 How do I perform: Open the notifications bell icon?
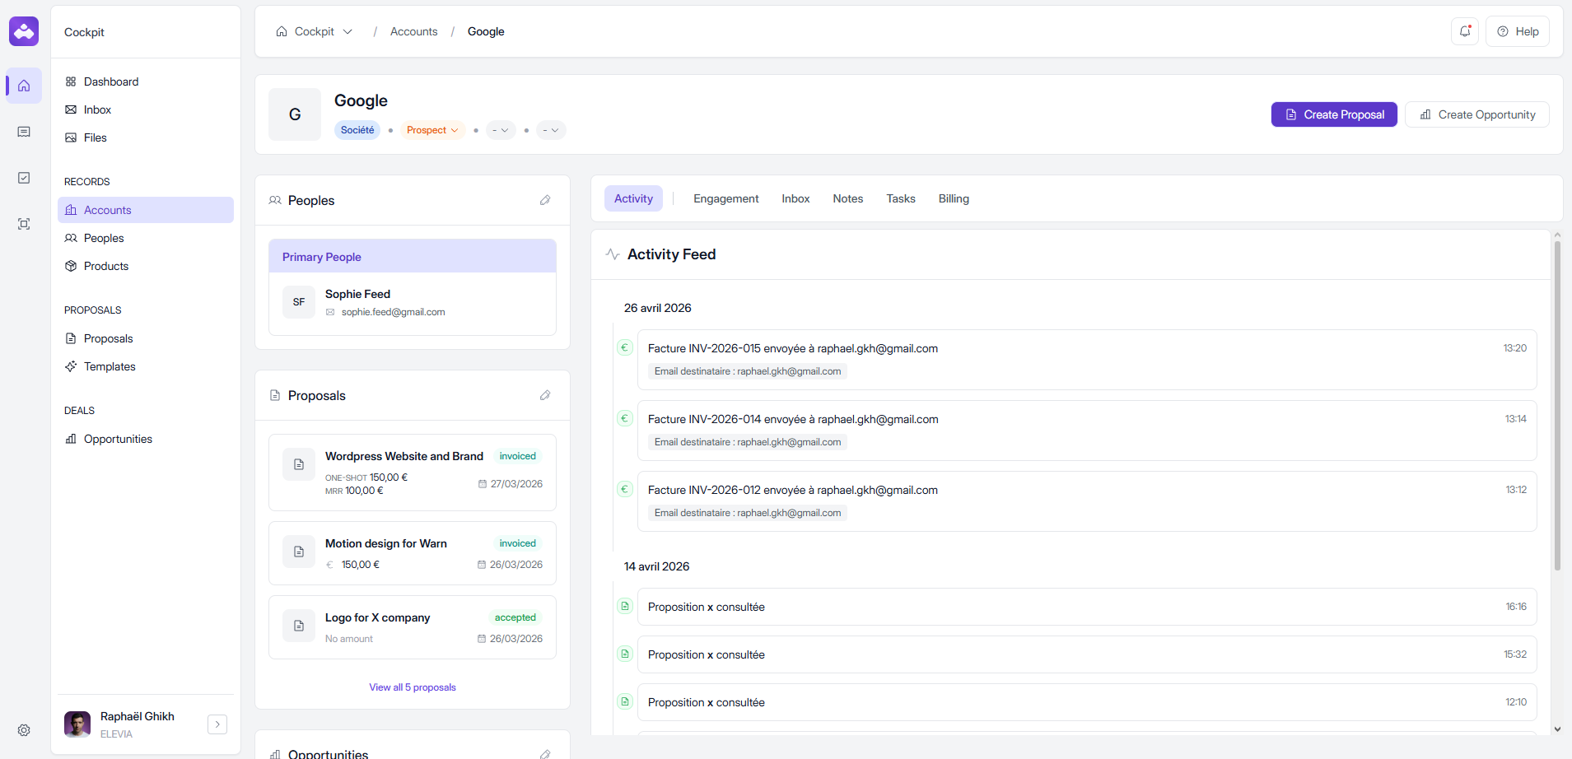(1465, 31)
